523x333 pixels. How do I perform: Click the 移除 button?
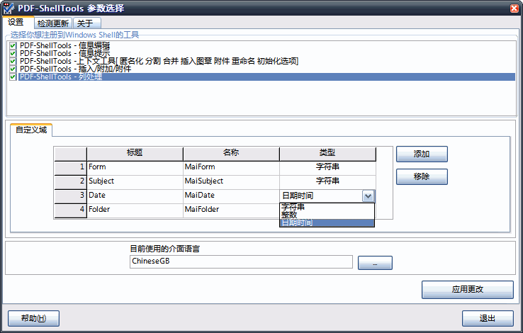[422, 176]
